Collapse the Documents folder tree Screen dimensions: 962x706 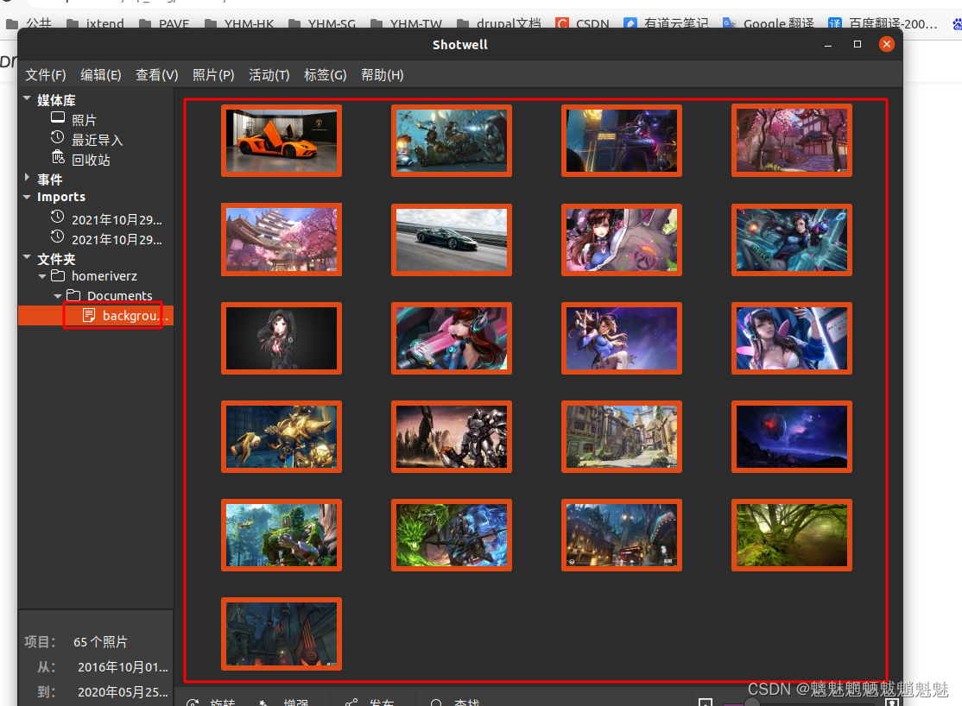tap(58, 296)
